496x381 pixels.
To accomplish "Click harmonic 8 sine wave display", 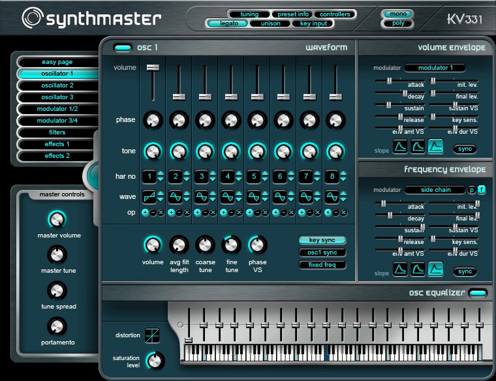I will coord(332,196).
